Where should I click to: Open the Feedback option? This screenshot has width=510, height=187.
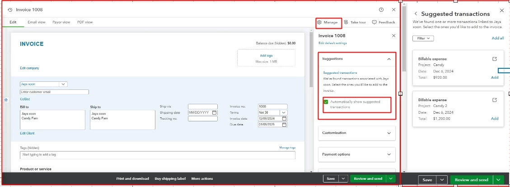384,22
